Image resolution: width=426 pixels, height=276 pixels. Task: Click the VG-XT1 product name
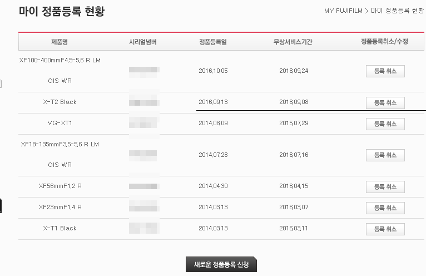tap(60, 123)
